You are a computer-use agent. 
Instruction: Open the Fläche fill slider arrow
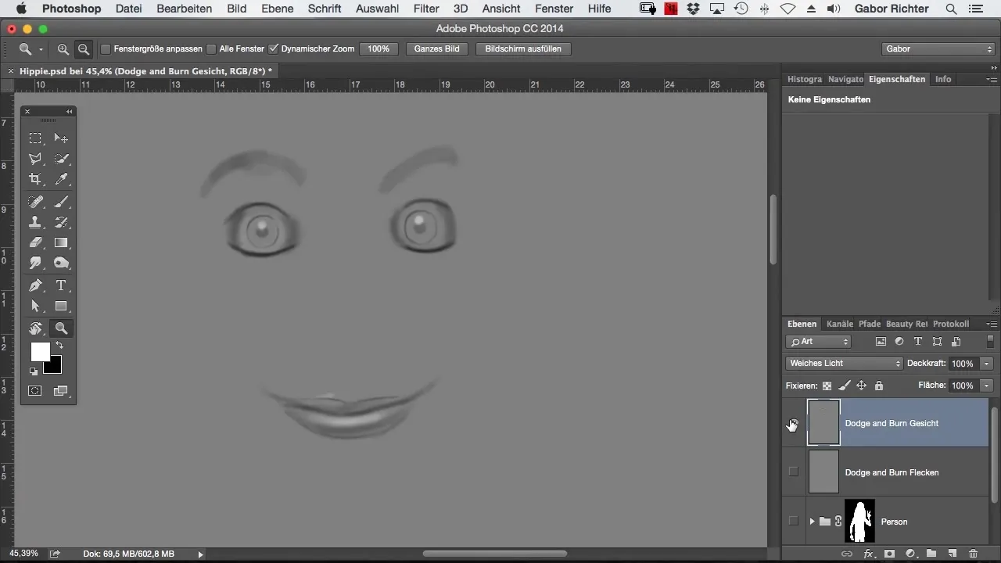click(987, 385)
